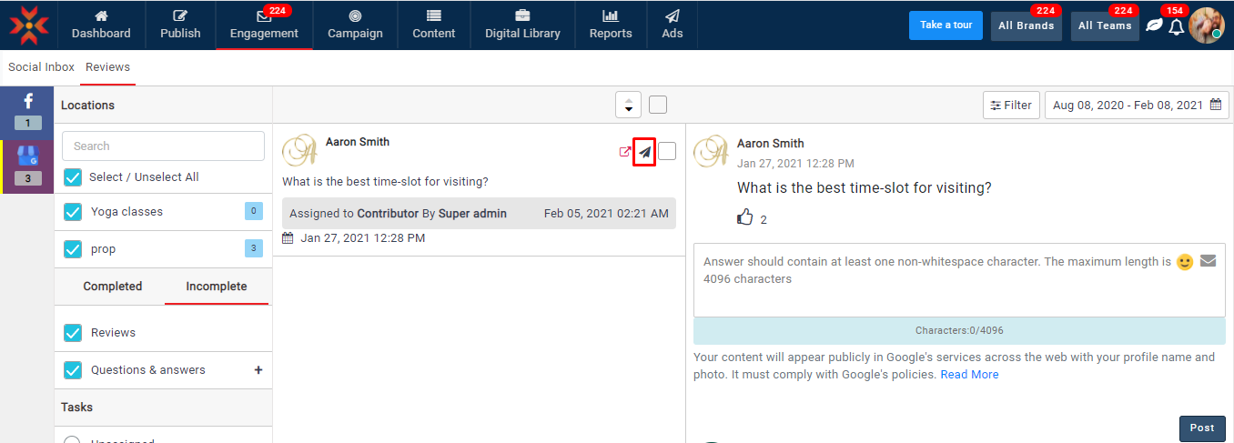The image size is (1234, 443).
Task: Open the external link icon on Aaron Smith's question
Action: pos(624,152)
